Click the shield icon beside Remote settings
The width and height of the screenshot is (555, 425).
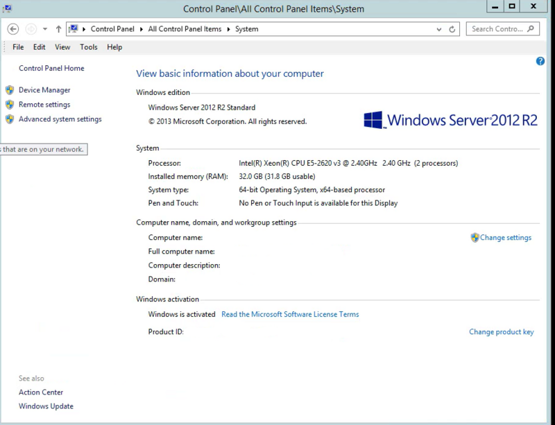[10, 105]
